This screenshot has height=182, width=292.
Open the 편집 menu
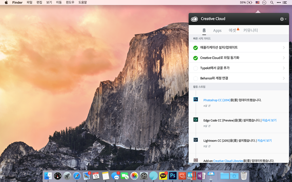tap(39, 2)
